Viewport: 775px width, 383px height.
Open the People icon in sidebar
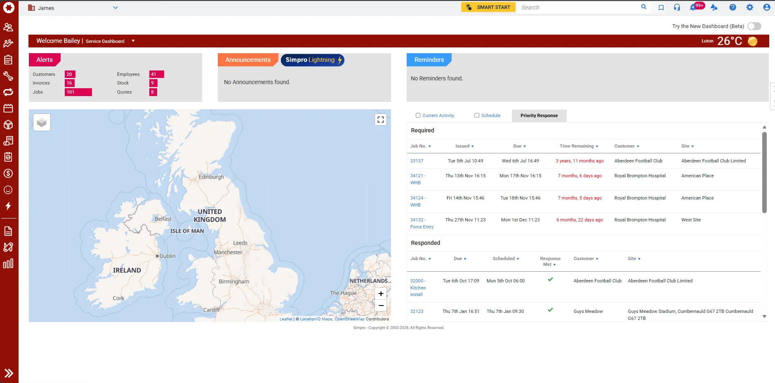point(8,27)
